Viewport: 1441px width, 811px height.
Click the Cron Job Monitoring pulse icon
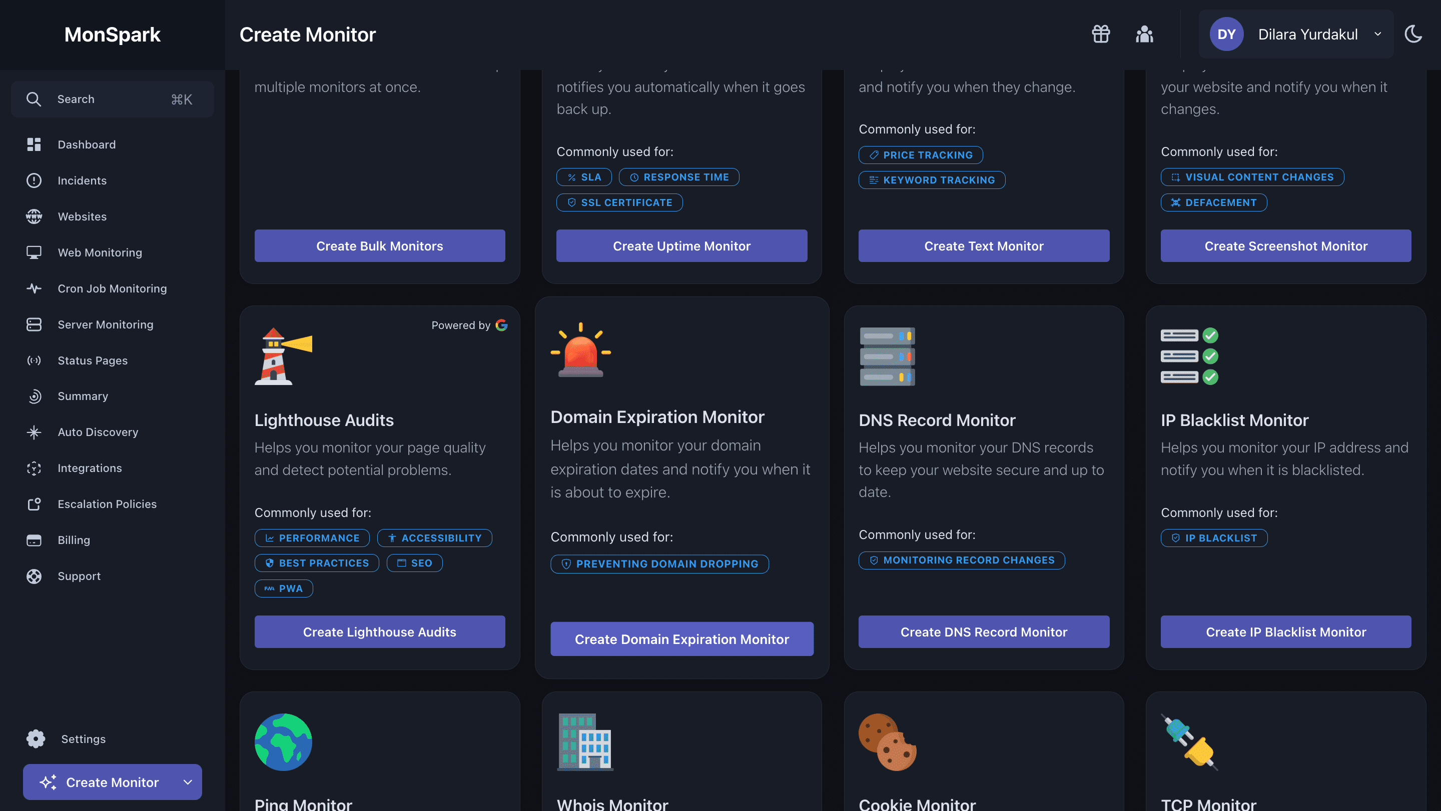tap(34, 288)
